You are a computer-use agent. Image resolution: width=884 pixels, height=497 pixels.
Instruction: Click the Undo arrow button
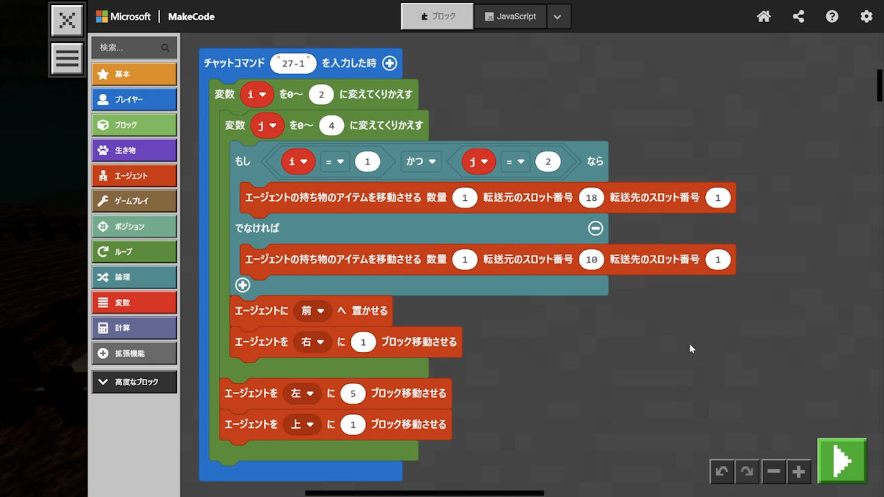(x=722, y=471)
